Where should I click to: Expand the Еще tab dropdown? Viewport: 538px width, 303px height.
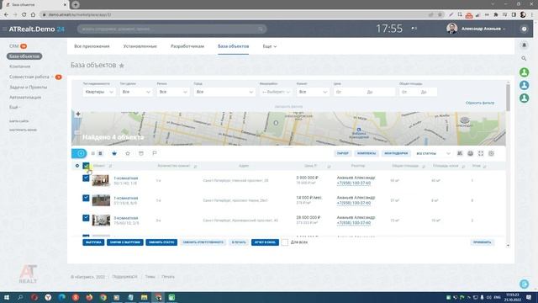coord(270,46)
